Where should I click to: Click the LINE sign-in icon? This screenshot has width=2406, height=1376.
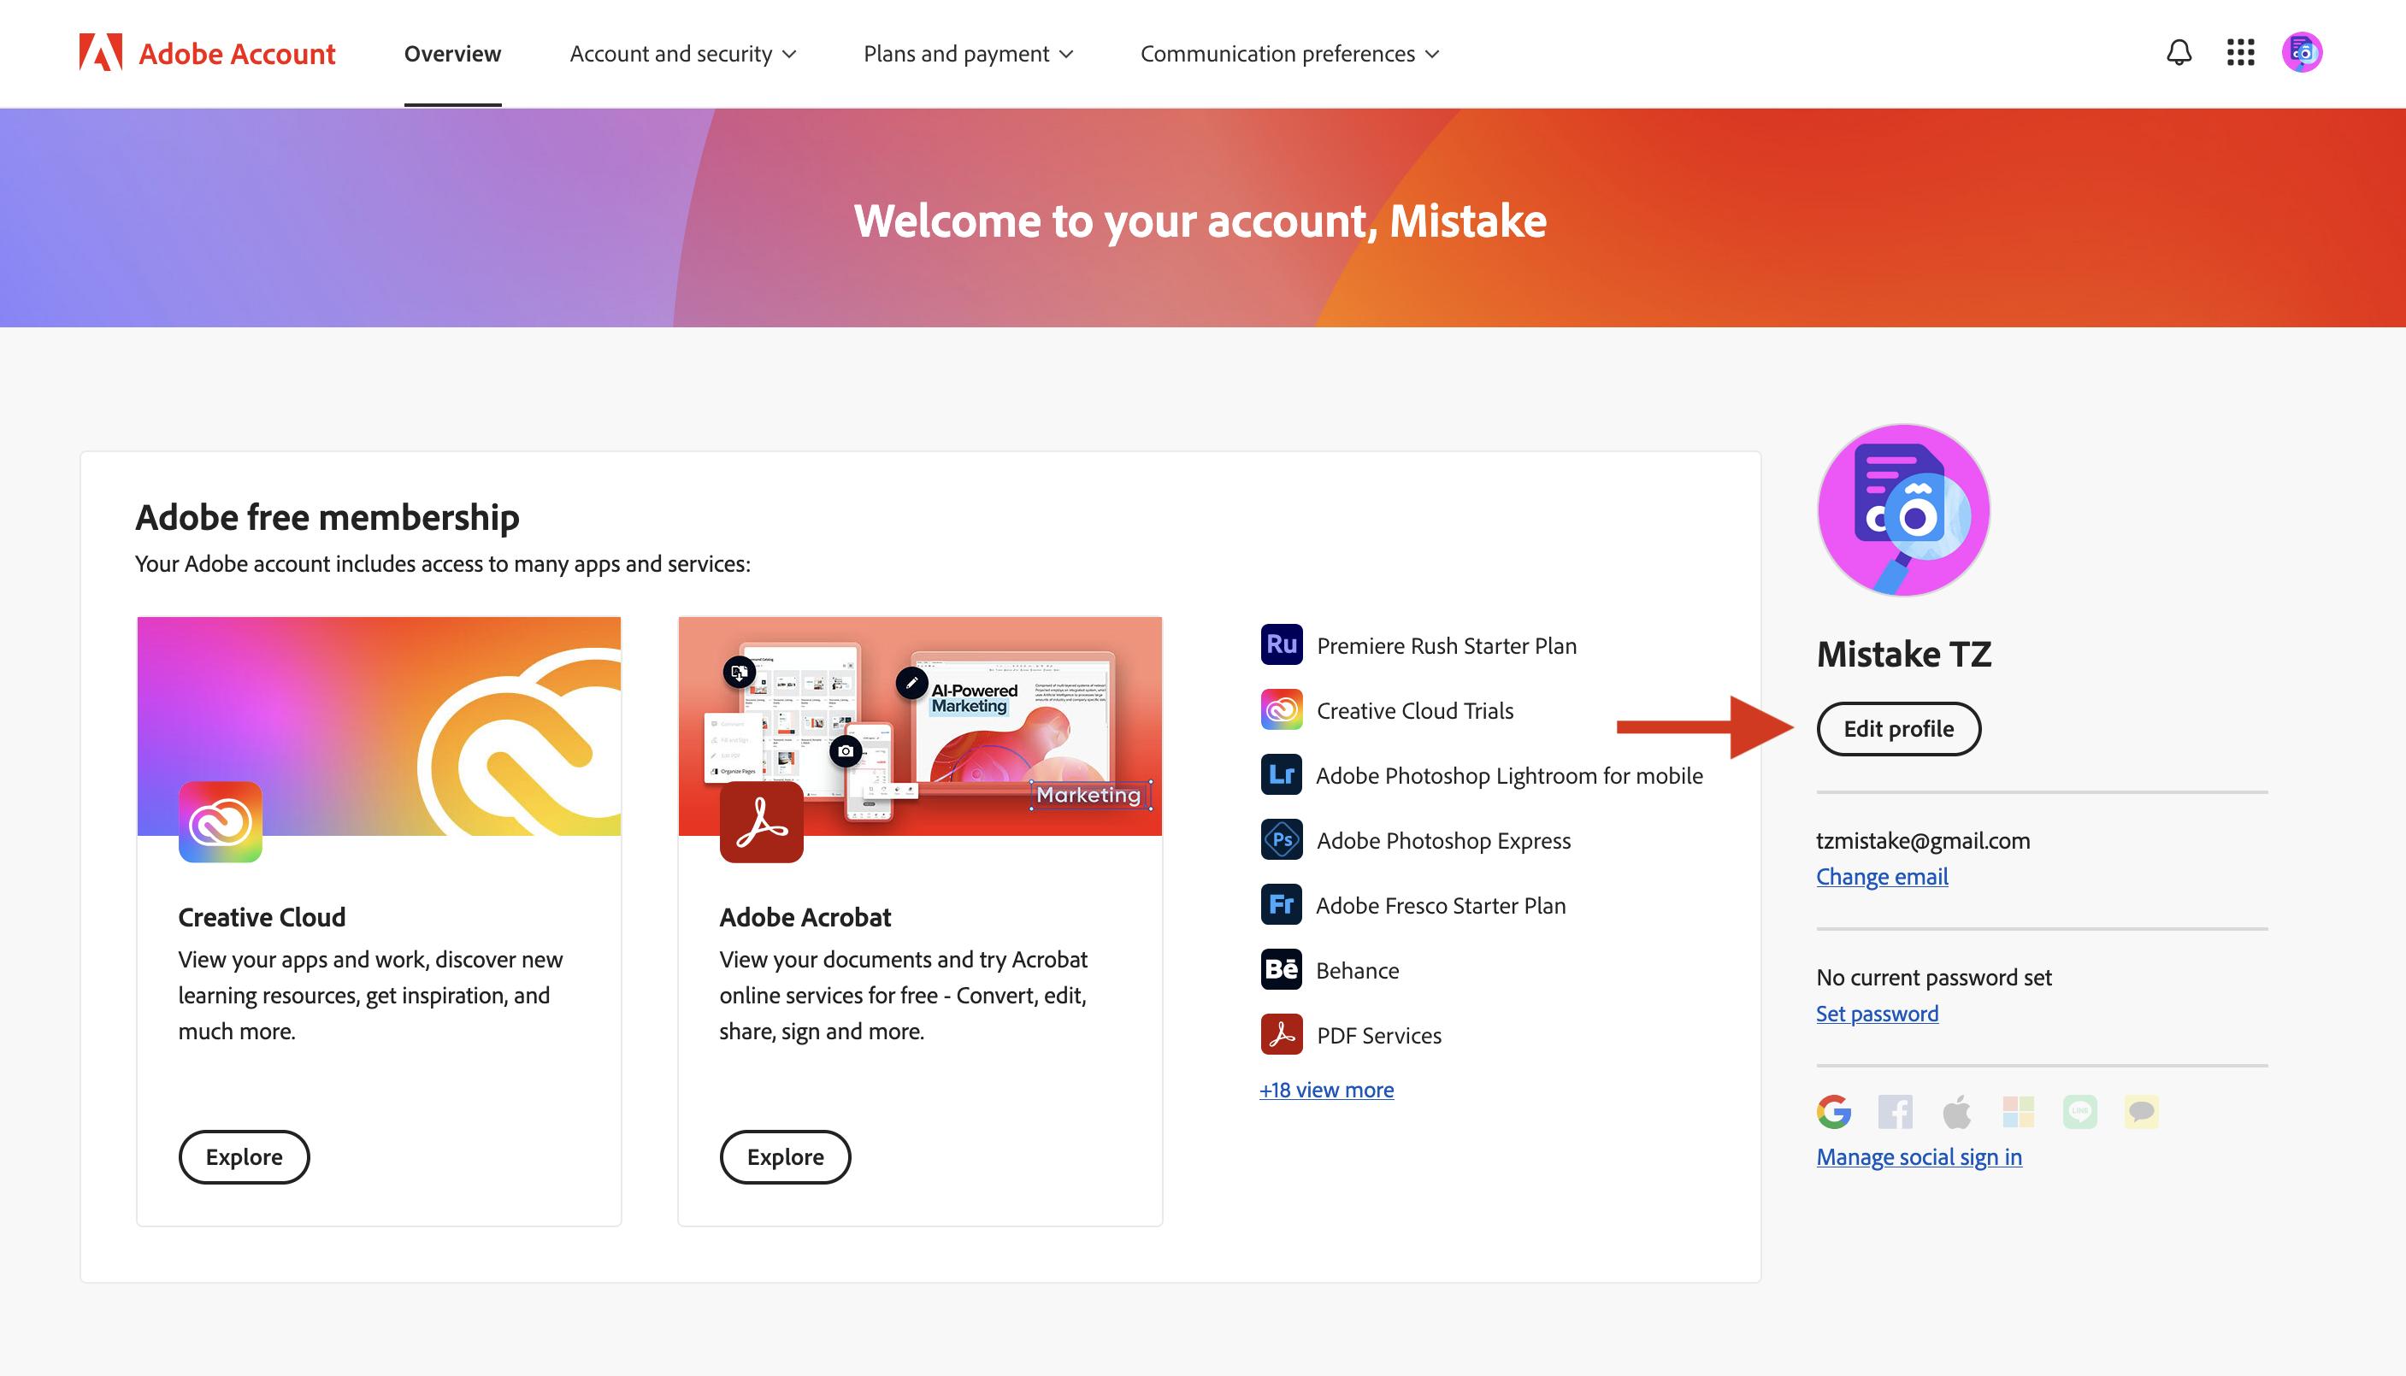[2080, 1111]
